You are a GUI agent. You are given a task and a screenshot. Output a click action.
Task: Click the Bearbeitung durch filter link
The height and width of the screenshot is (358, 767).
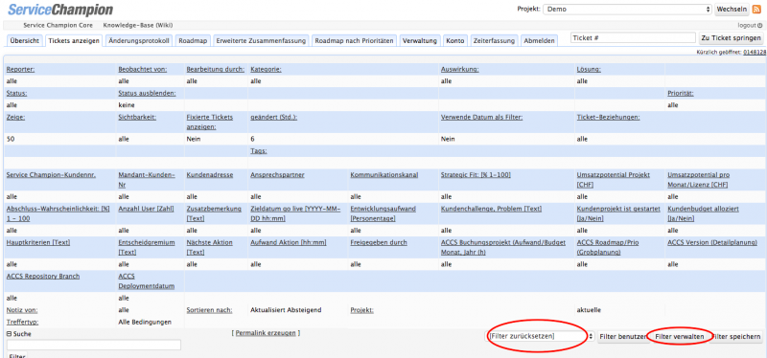(215, 69)
